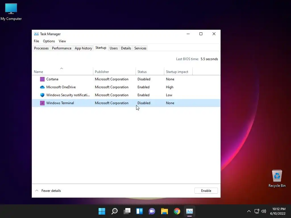Switch to the Services tab
291x218 pixels.
tap(140, 48)
